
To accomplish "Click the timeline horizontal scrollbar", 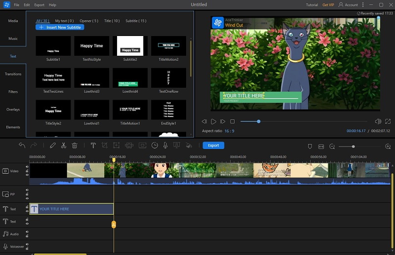I will tap(60, 254).
